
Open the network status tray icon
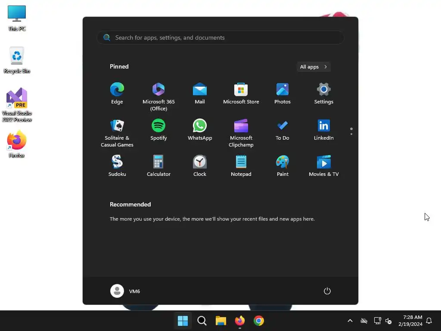pyautogui.click(x=377, y=321)
